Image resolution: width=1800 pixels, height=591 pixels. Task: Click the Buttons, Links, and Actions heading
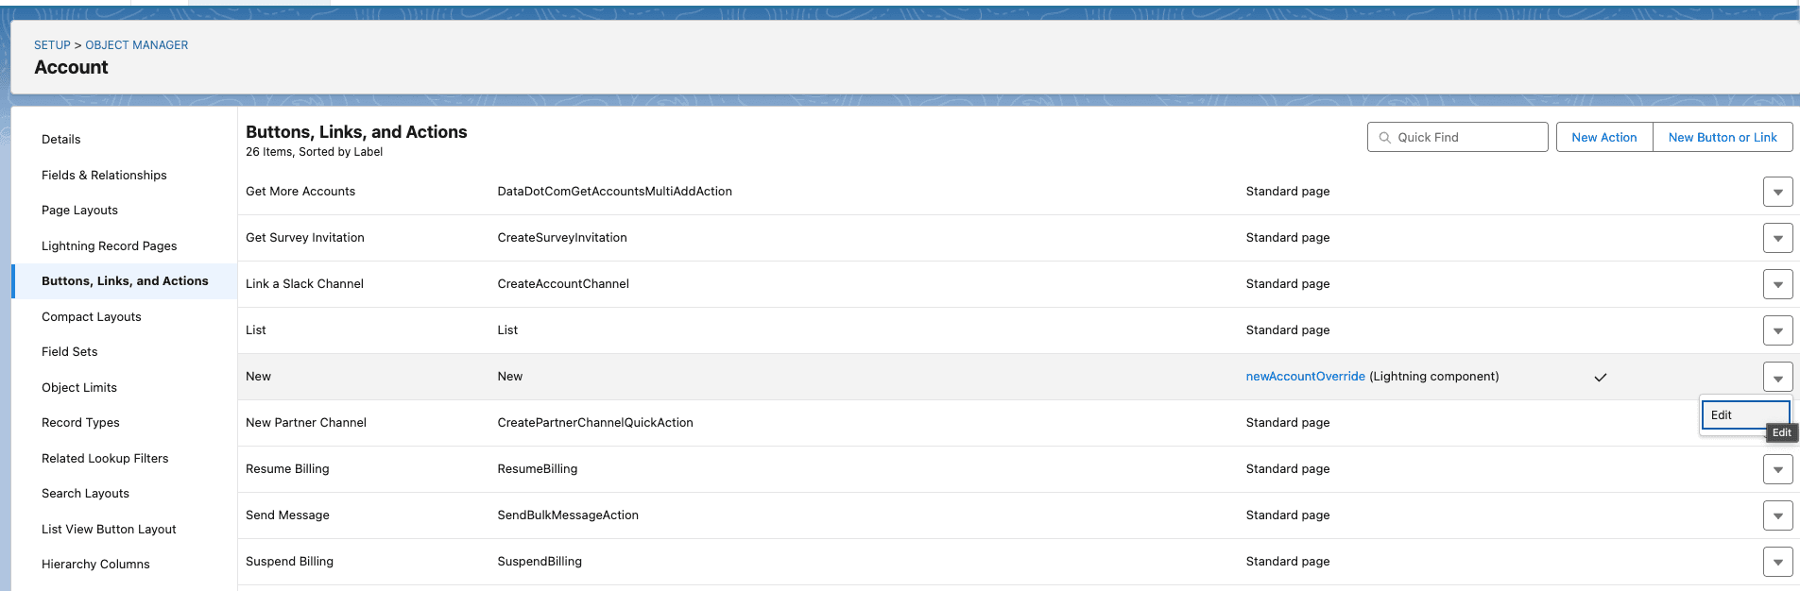point(356,132)
